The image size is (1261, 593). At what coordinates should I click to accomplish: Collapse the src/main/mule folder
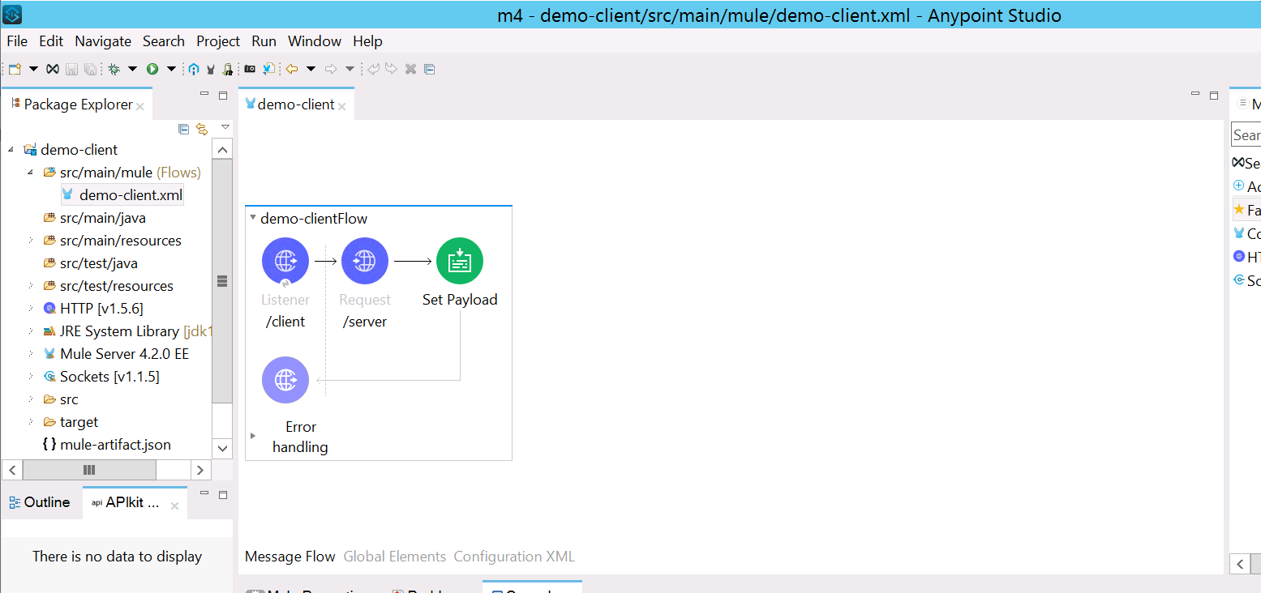pos(31,173)
